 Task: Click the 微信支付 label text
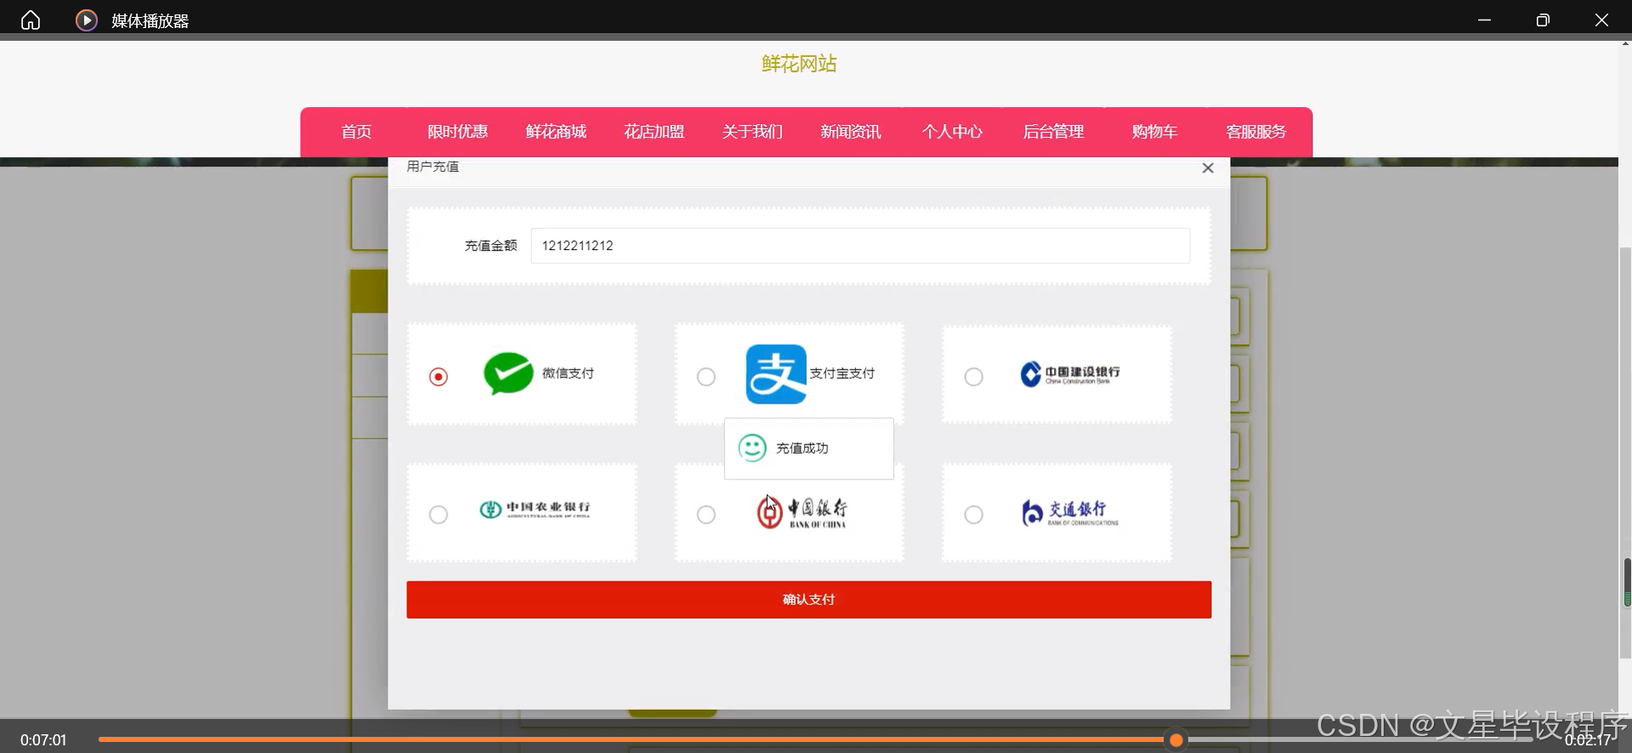click(568, 373)
